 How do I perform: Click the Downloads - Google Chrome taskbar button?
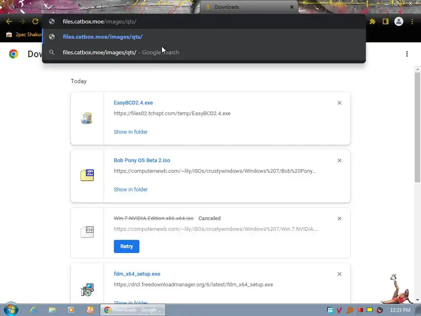(x=133, y=310)
